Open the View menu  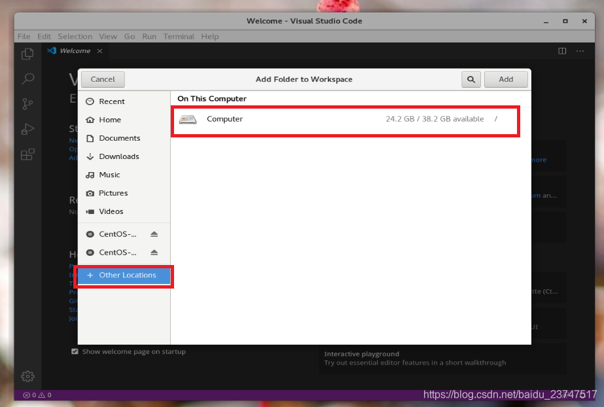[108, 37]
